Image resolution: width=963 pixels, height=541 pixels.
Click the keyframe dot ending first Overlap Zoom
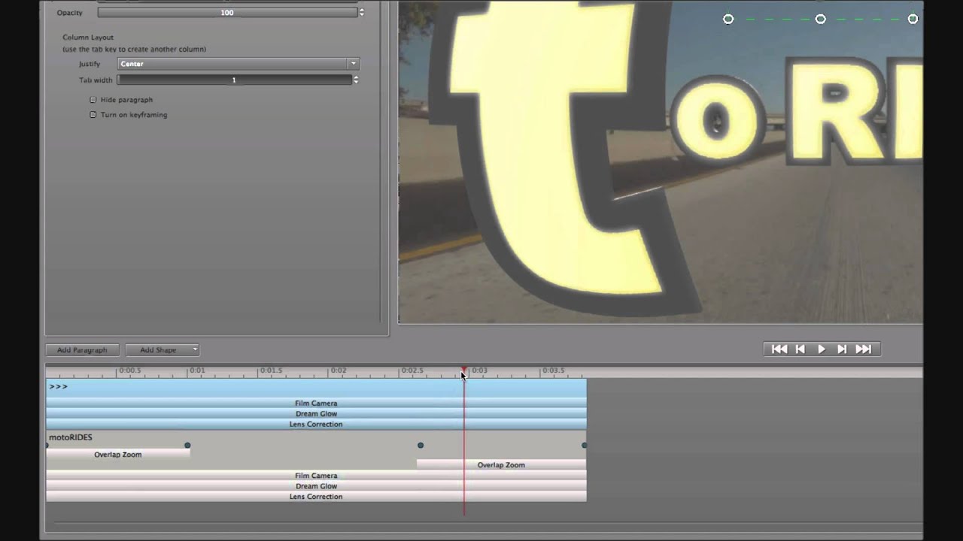[187, 446]
